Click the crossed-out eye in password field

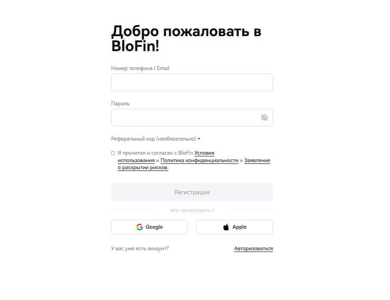[x=264, y=117]
